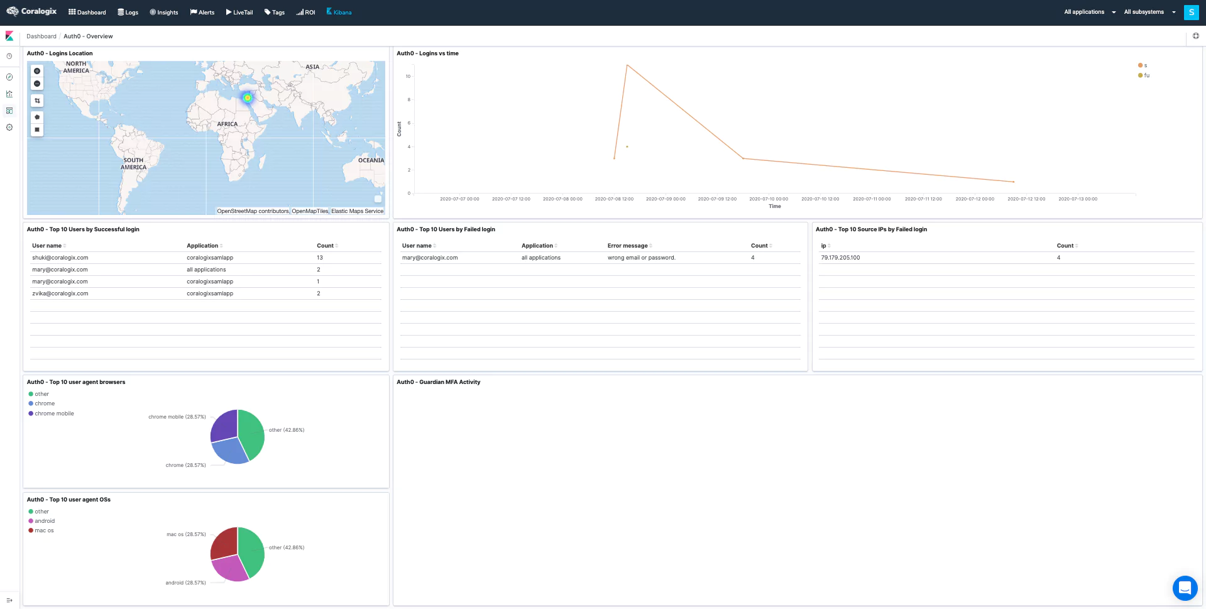Toggle 'mac os' legend item

pyautogui.click(x=41, y=530)
